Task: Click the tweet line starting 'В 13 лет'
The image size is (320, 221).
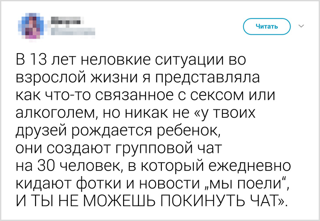Action: [x=129, y=60]
